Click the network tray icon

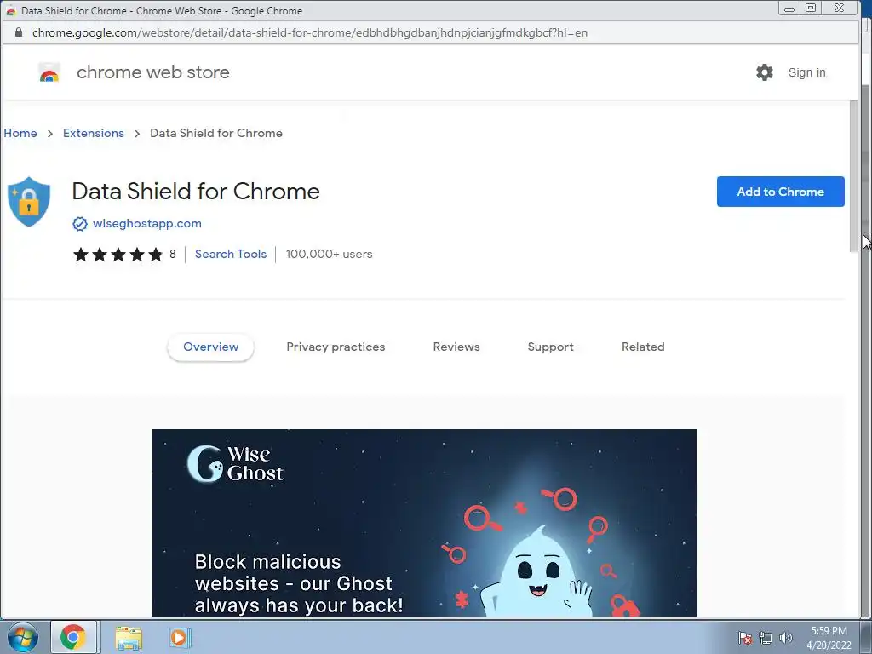coord(766,638)
